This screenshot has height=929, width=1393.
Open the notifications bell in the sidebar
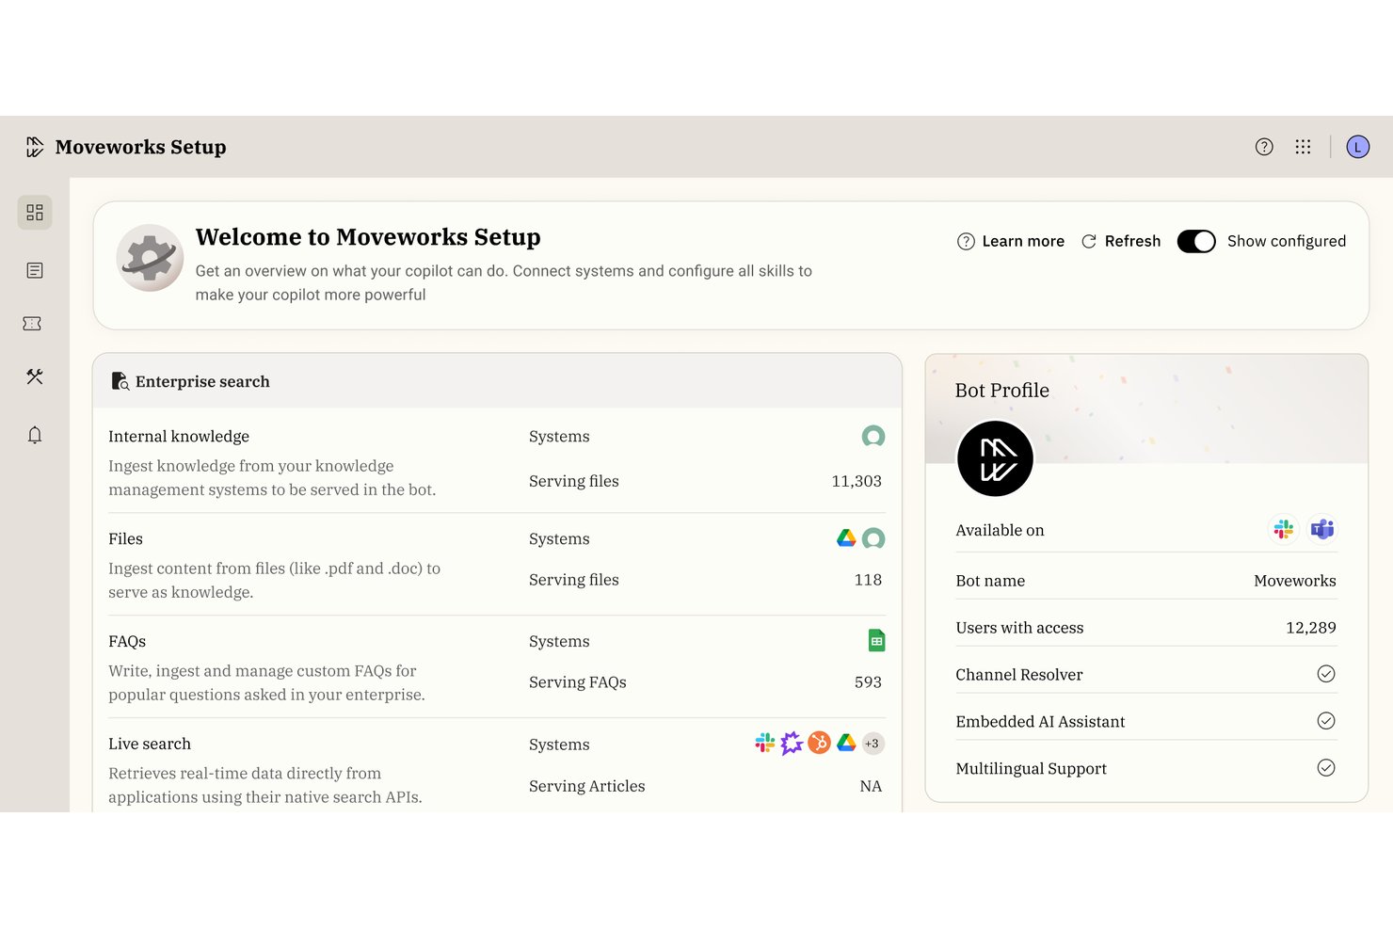click(x=35, y=435)
